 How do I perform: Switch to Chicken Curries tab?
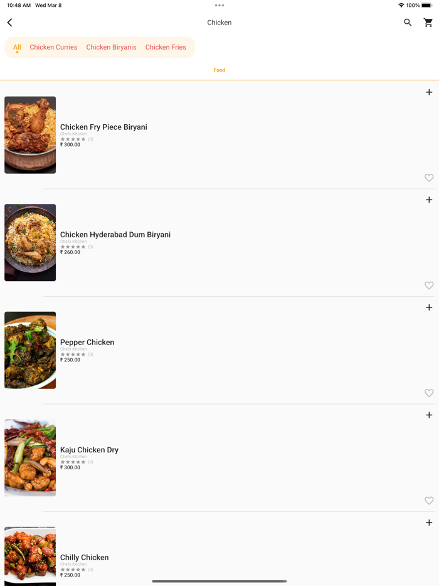tap(53, 47)
